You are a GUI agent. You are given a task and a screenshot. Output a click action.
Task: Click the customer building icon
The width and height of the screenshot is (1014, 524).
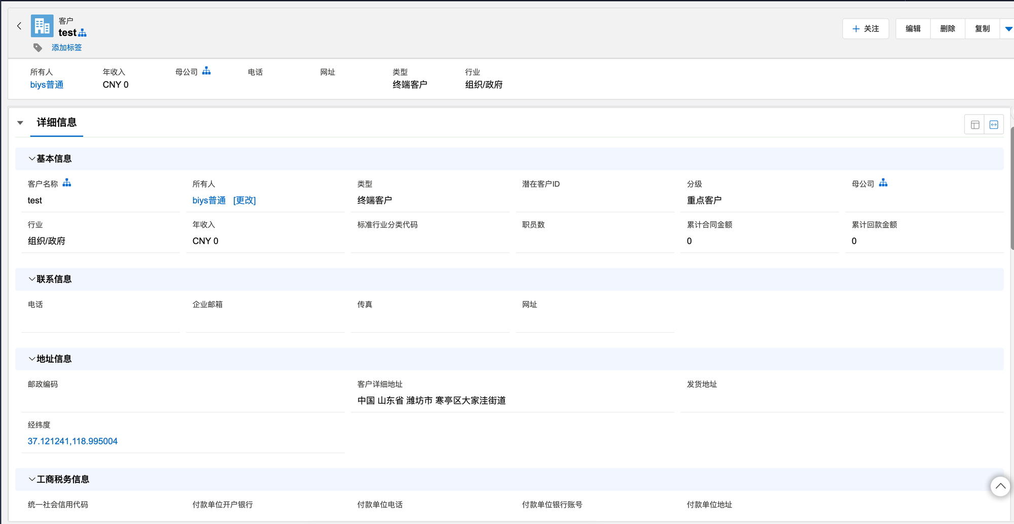click(42, 26)
